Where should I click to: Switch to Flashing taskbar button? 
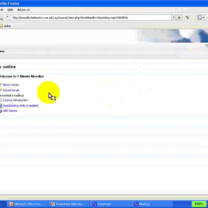coord(152,204)
